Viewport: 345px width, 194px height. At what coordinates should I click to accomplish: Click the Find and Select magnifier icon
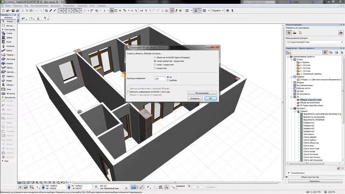coord(46,11)
